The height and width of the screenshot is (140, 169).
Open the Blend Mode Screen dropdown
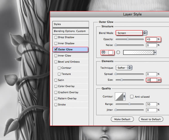pyautogui.click(x=131, y=33)
